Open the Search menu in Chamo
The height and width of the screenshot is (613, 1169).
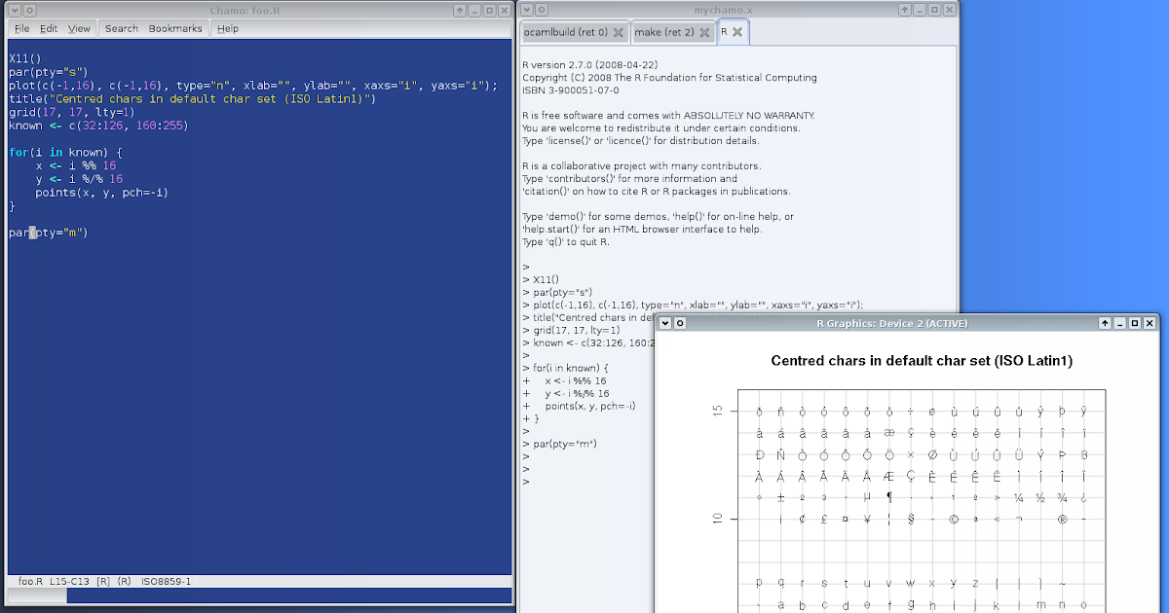(x=122, y=28)
